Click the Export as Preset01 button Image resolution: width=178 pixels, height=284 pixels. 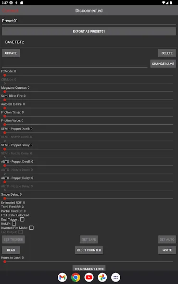(89, 31)
